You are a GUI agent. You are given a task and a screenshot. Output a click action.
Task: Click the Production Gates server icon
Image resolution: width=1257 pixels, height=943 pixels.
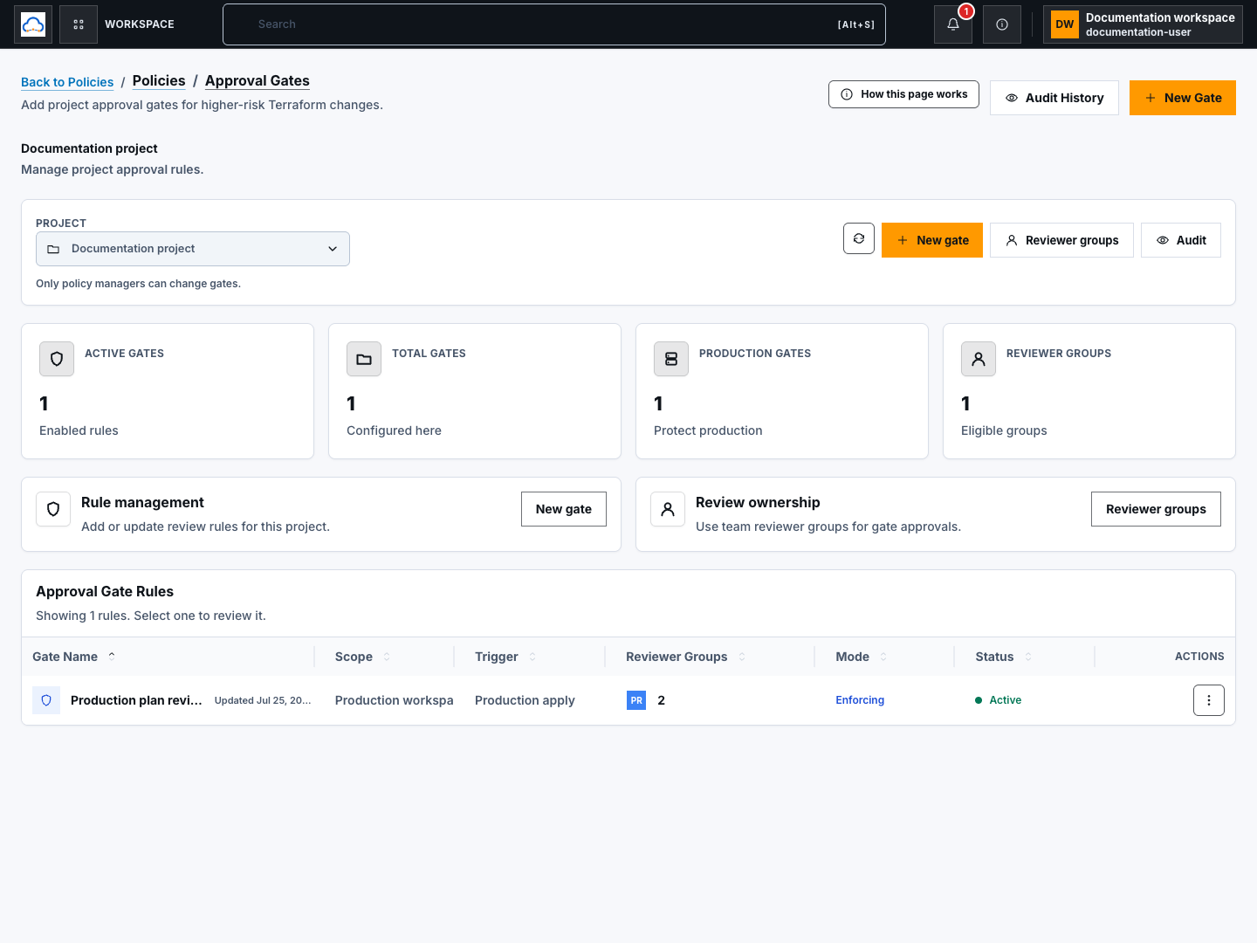point(671,359)
